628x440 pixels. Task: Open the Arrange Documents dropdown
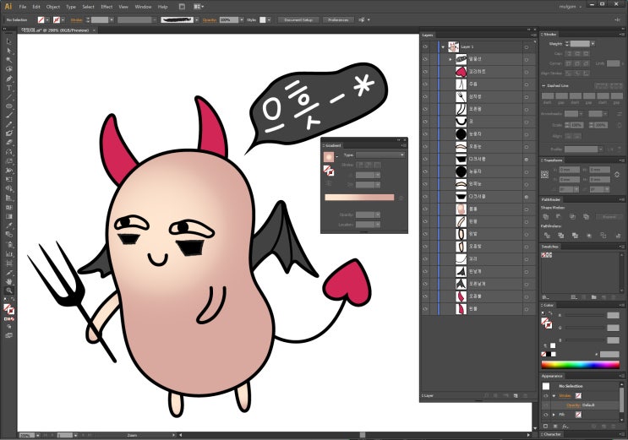pos(199,7)
